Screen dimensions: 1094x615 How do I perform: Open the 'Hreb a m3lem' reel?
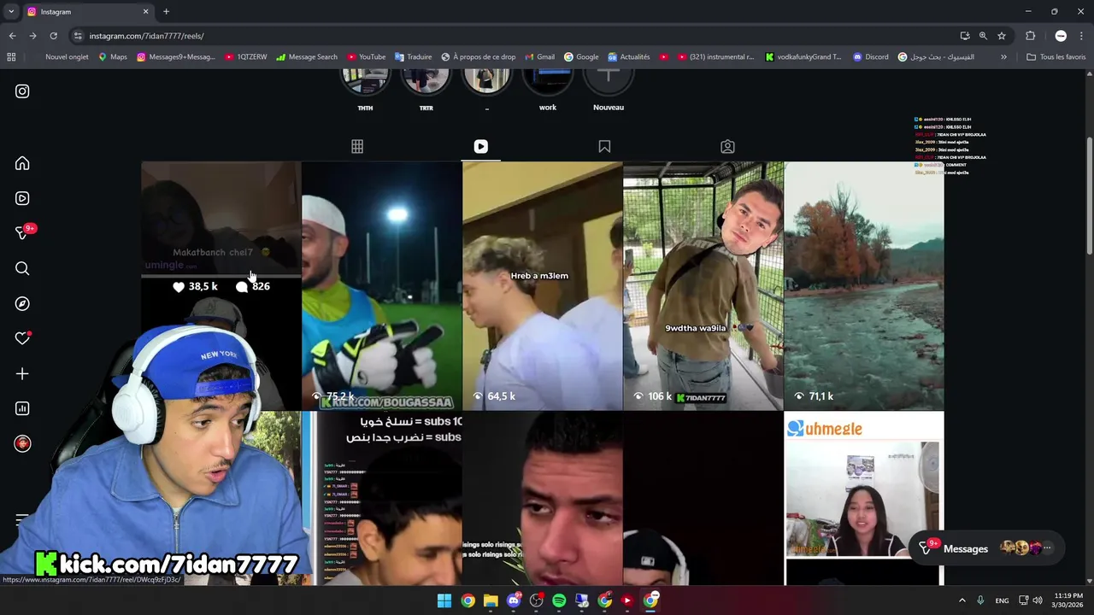pos(542,286)
